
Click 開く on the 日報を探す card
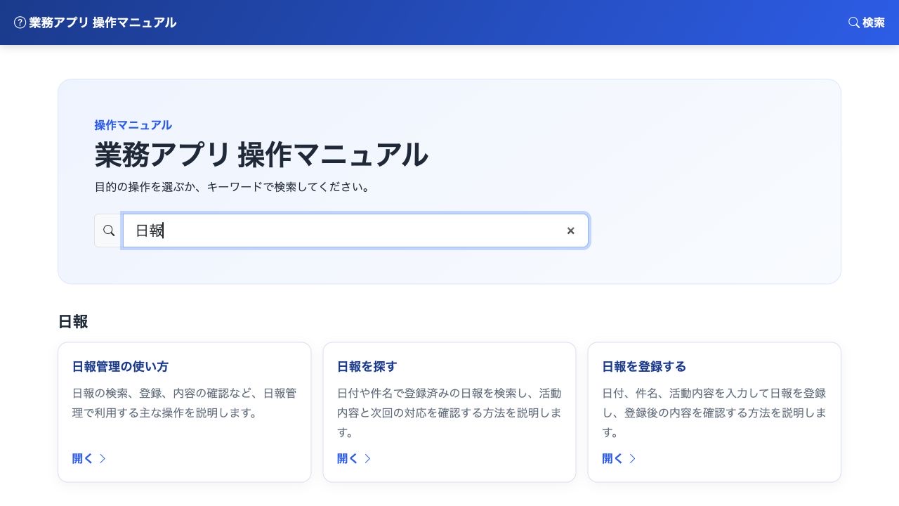point(348,459)
